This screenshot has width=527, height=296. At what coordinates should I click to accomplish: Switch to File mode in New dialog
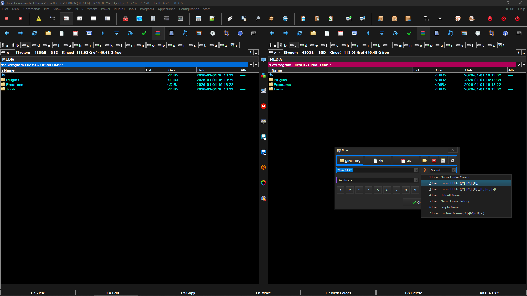(x=378, y=161)
